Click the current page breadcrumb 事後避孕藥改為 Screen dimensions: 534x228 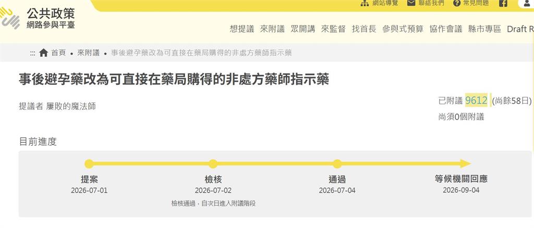pos(201,53)
